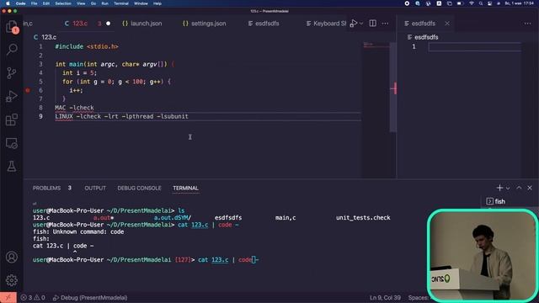Click the #include <stdio.h> line
Screen dimensions: 539x303
(87, 47)
